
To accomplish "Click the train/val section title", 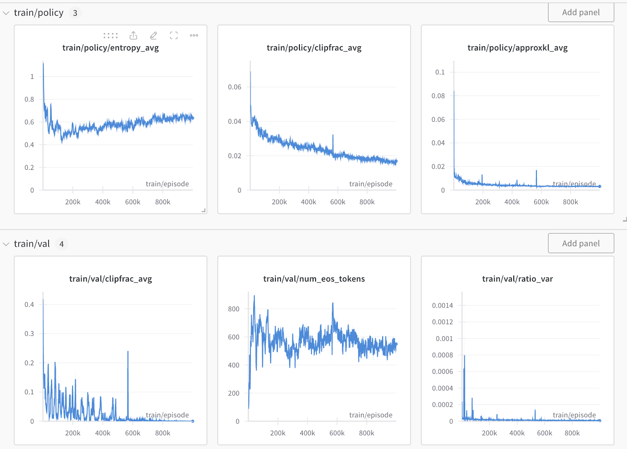I will tap(32, 244).
